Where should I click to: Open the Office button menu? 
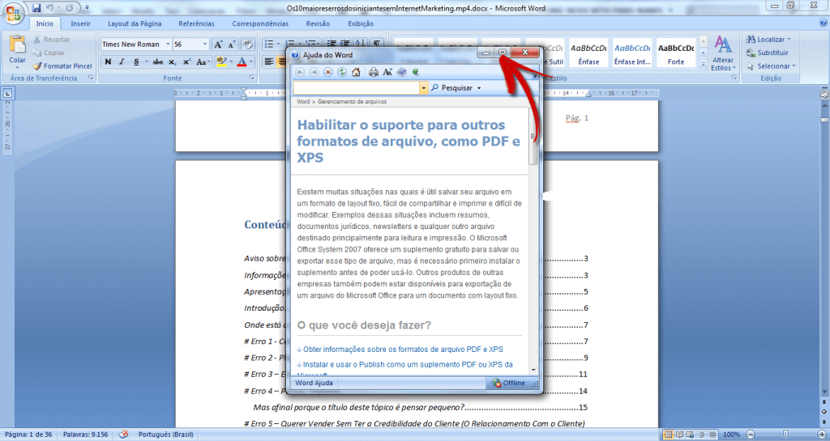[13, 13]
